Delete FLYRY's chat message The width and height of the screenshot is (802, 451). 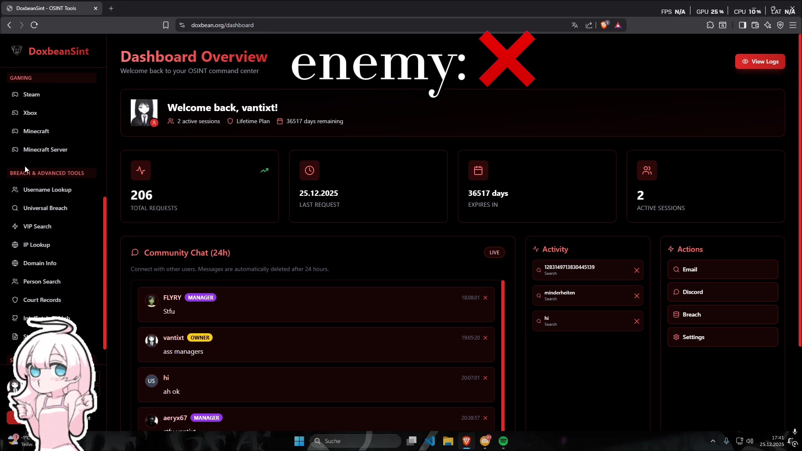[x=485, y=298]
